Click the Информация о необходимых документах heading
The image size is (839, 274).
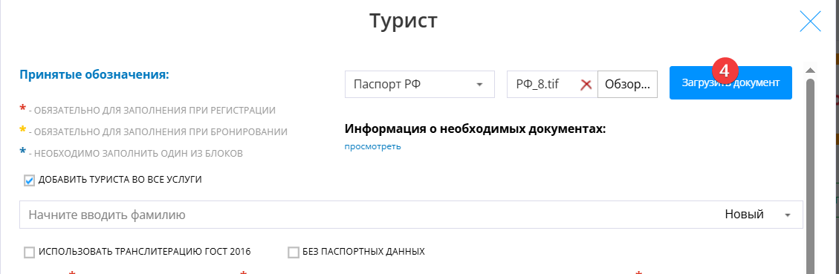(x=475, y=129)
